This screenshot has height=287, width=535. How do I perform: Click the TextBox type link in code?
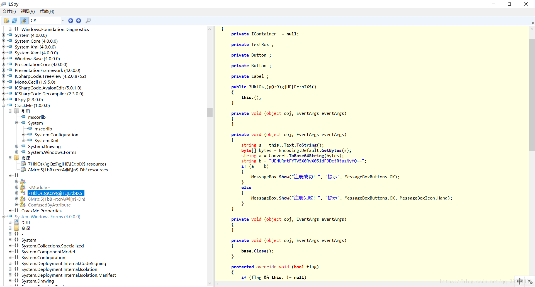(x=260, y=45)
